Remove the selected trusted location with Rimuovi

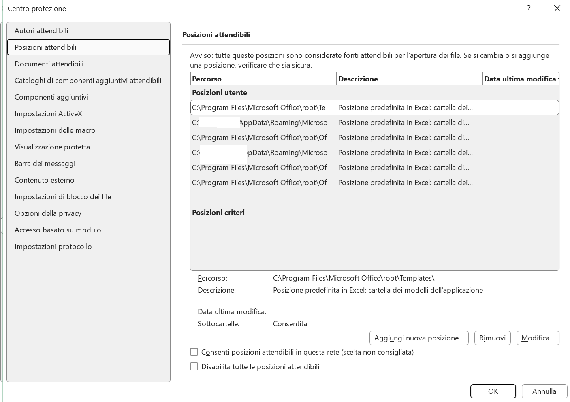(x=492, y=338)
